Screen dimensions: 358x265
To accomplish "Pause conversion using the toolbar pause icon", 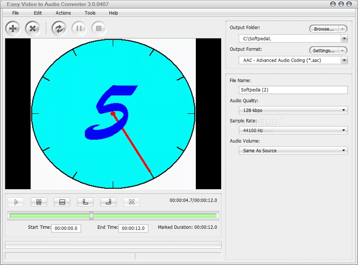I will pos(79,28).
